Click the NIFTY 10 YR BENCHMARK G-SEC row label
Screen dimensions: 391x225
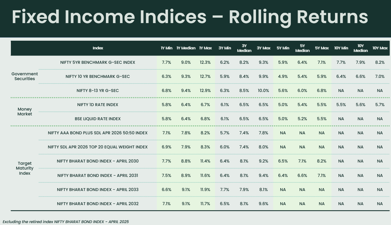[x=98, y=76]
